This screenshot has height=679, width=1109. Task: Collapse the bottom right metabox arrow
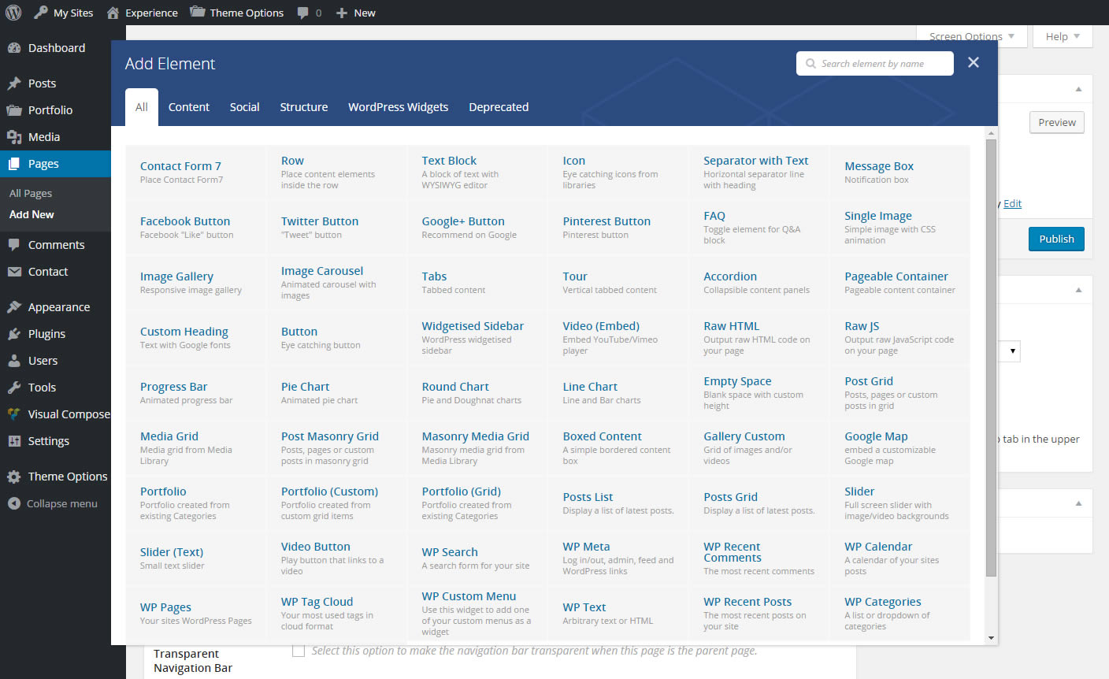point(1078,503)
